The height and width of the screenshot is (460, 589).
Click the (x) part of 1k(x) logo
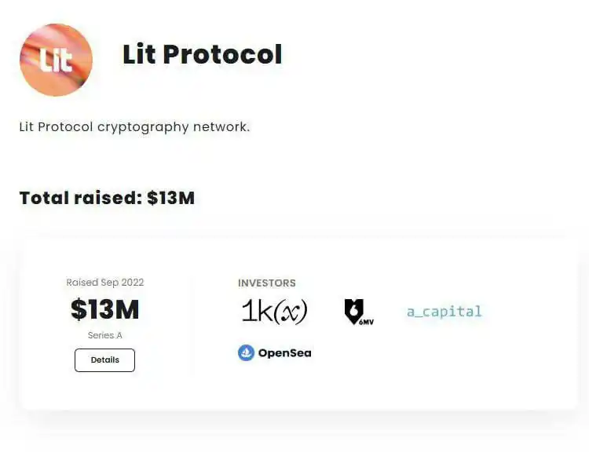pyautogui.click(x=291, y=312)
